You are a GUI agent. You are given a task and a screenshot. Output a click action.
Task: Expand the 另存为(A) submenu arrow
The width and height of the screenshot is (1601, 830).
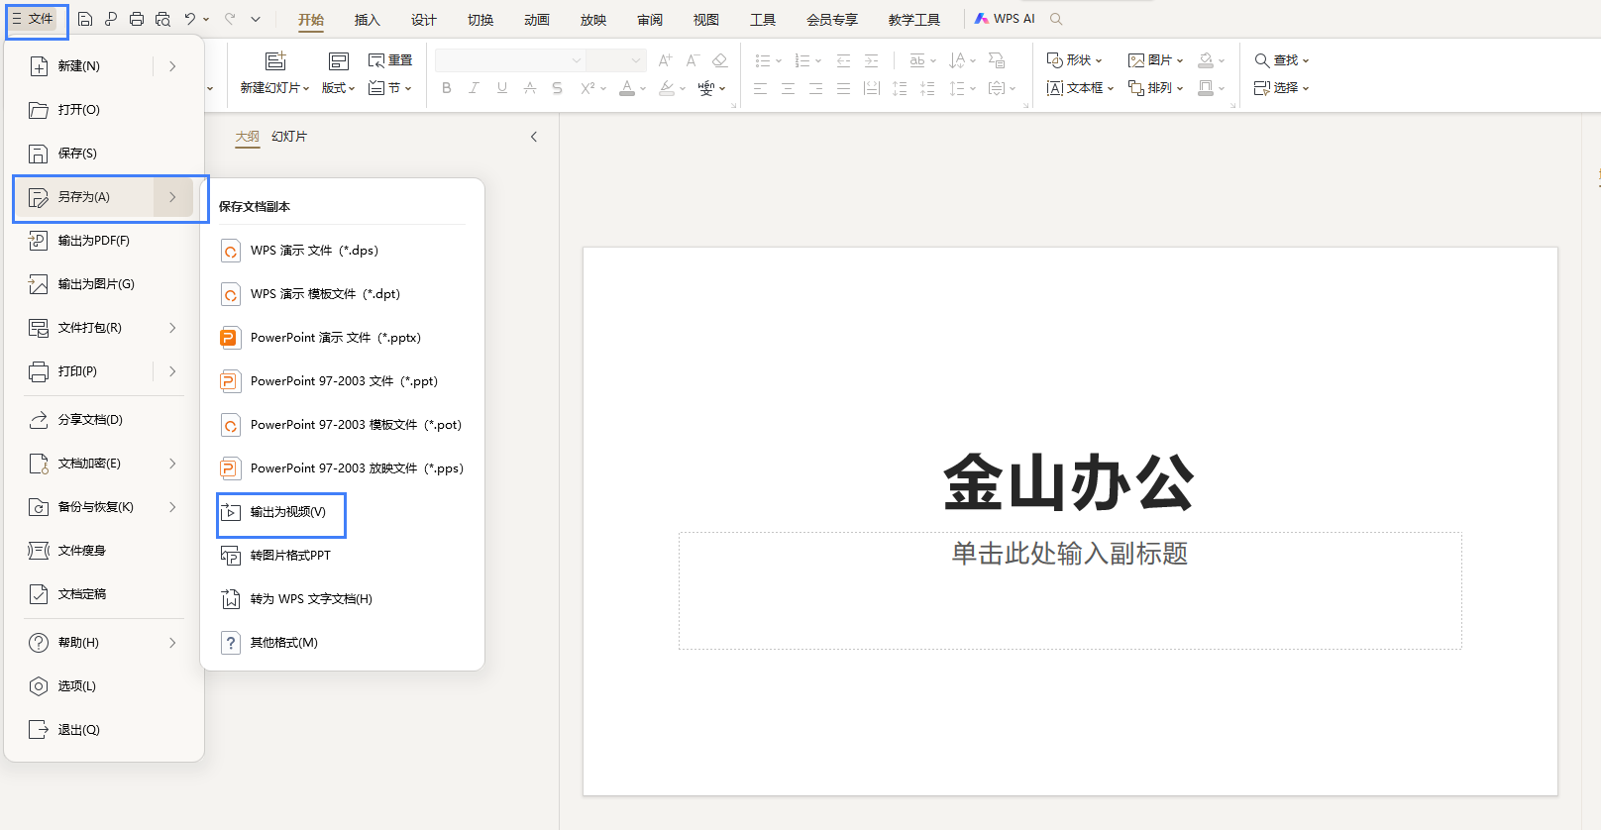(172, 197)
